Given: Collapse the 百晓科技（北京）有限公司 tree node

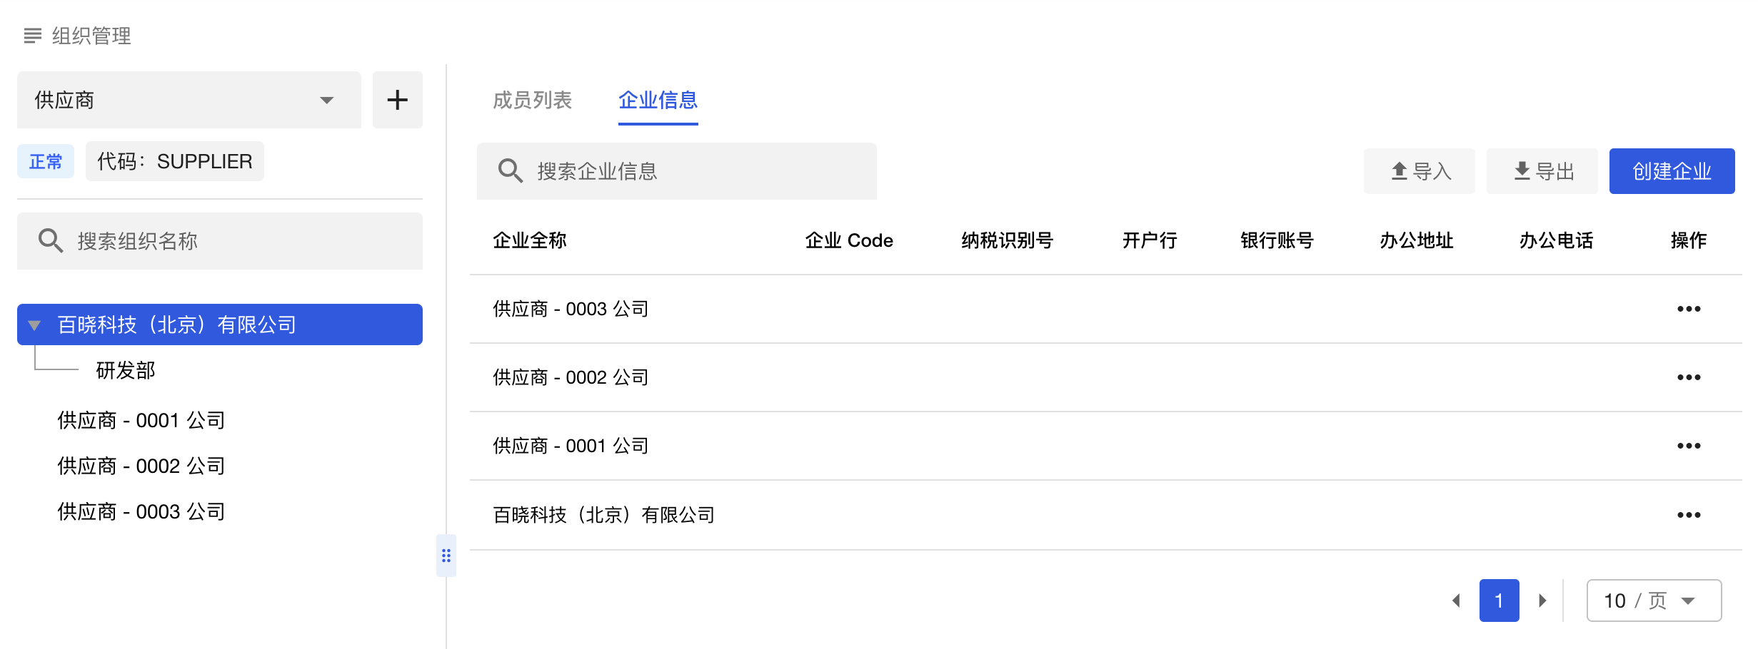Looking at the screenshot, I should [34, 325].
